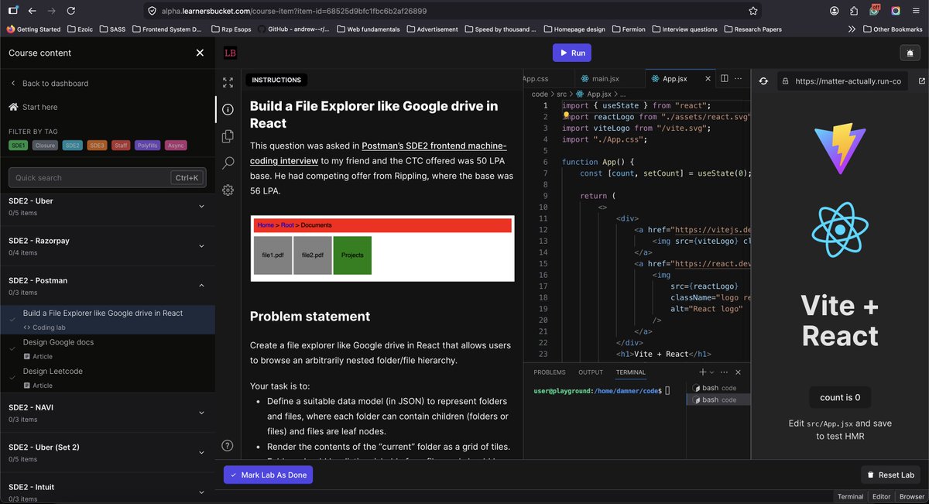Screen dimensions: 929x504
Task: Filter by SDE2 tag
Action: coord(72,146)
